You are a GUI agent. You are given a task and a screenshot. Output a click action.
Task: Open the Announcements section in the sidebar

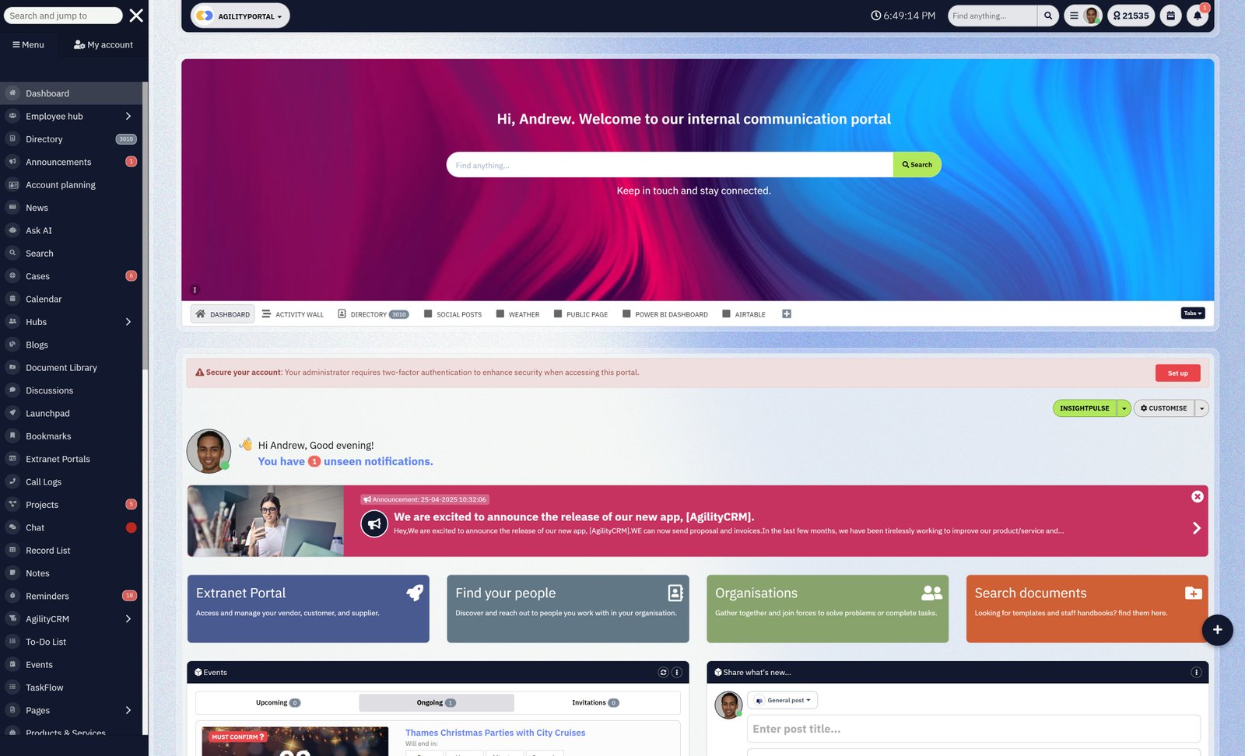[x=58, y=162]
